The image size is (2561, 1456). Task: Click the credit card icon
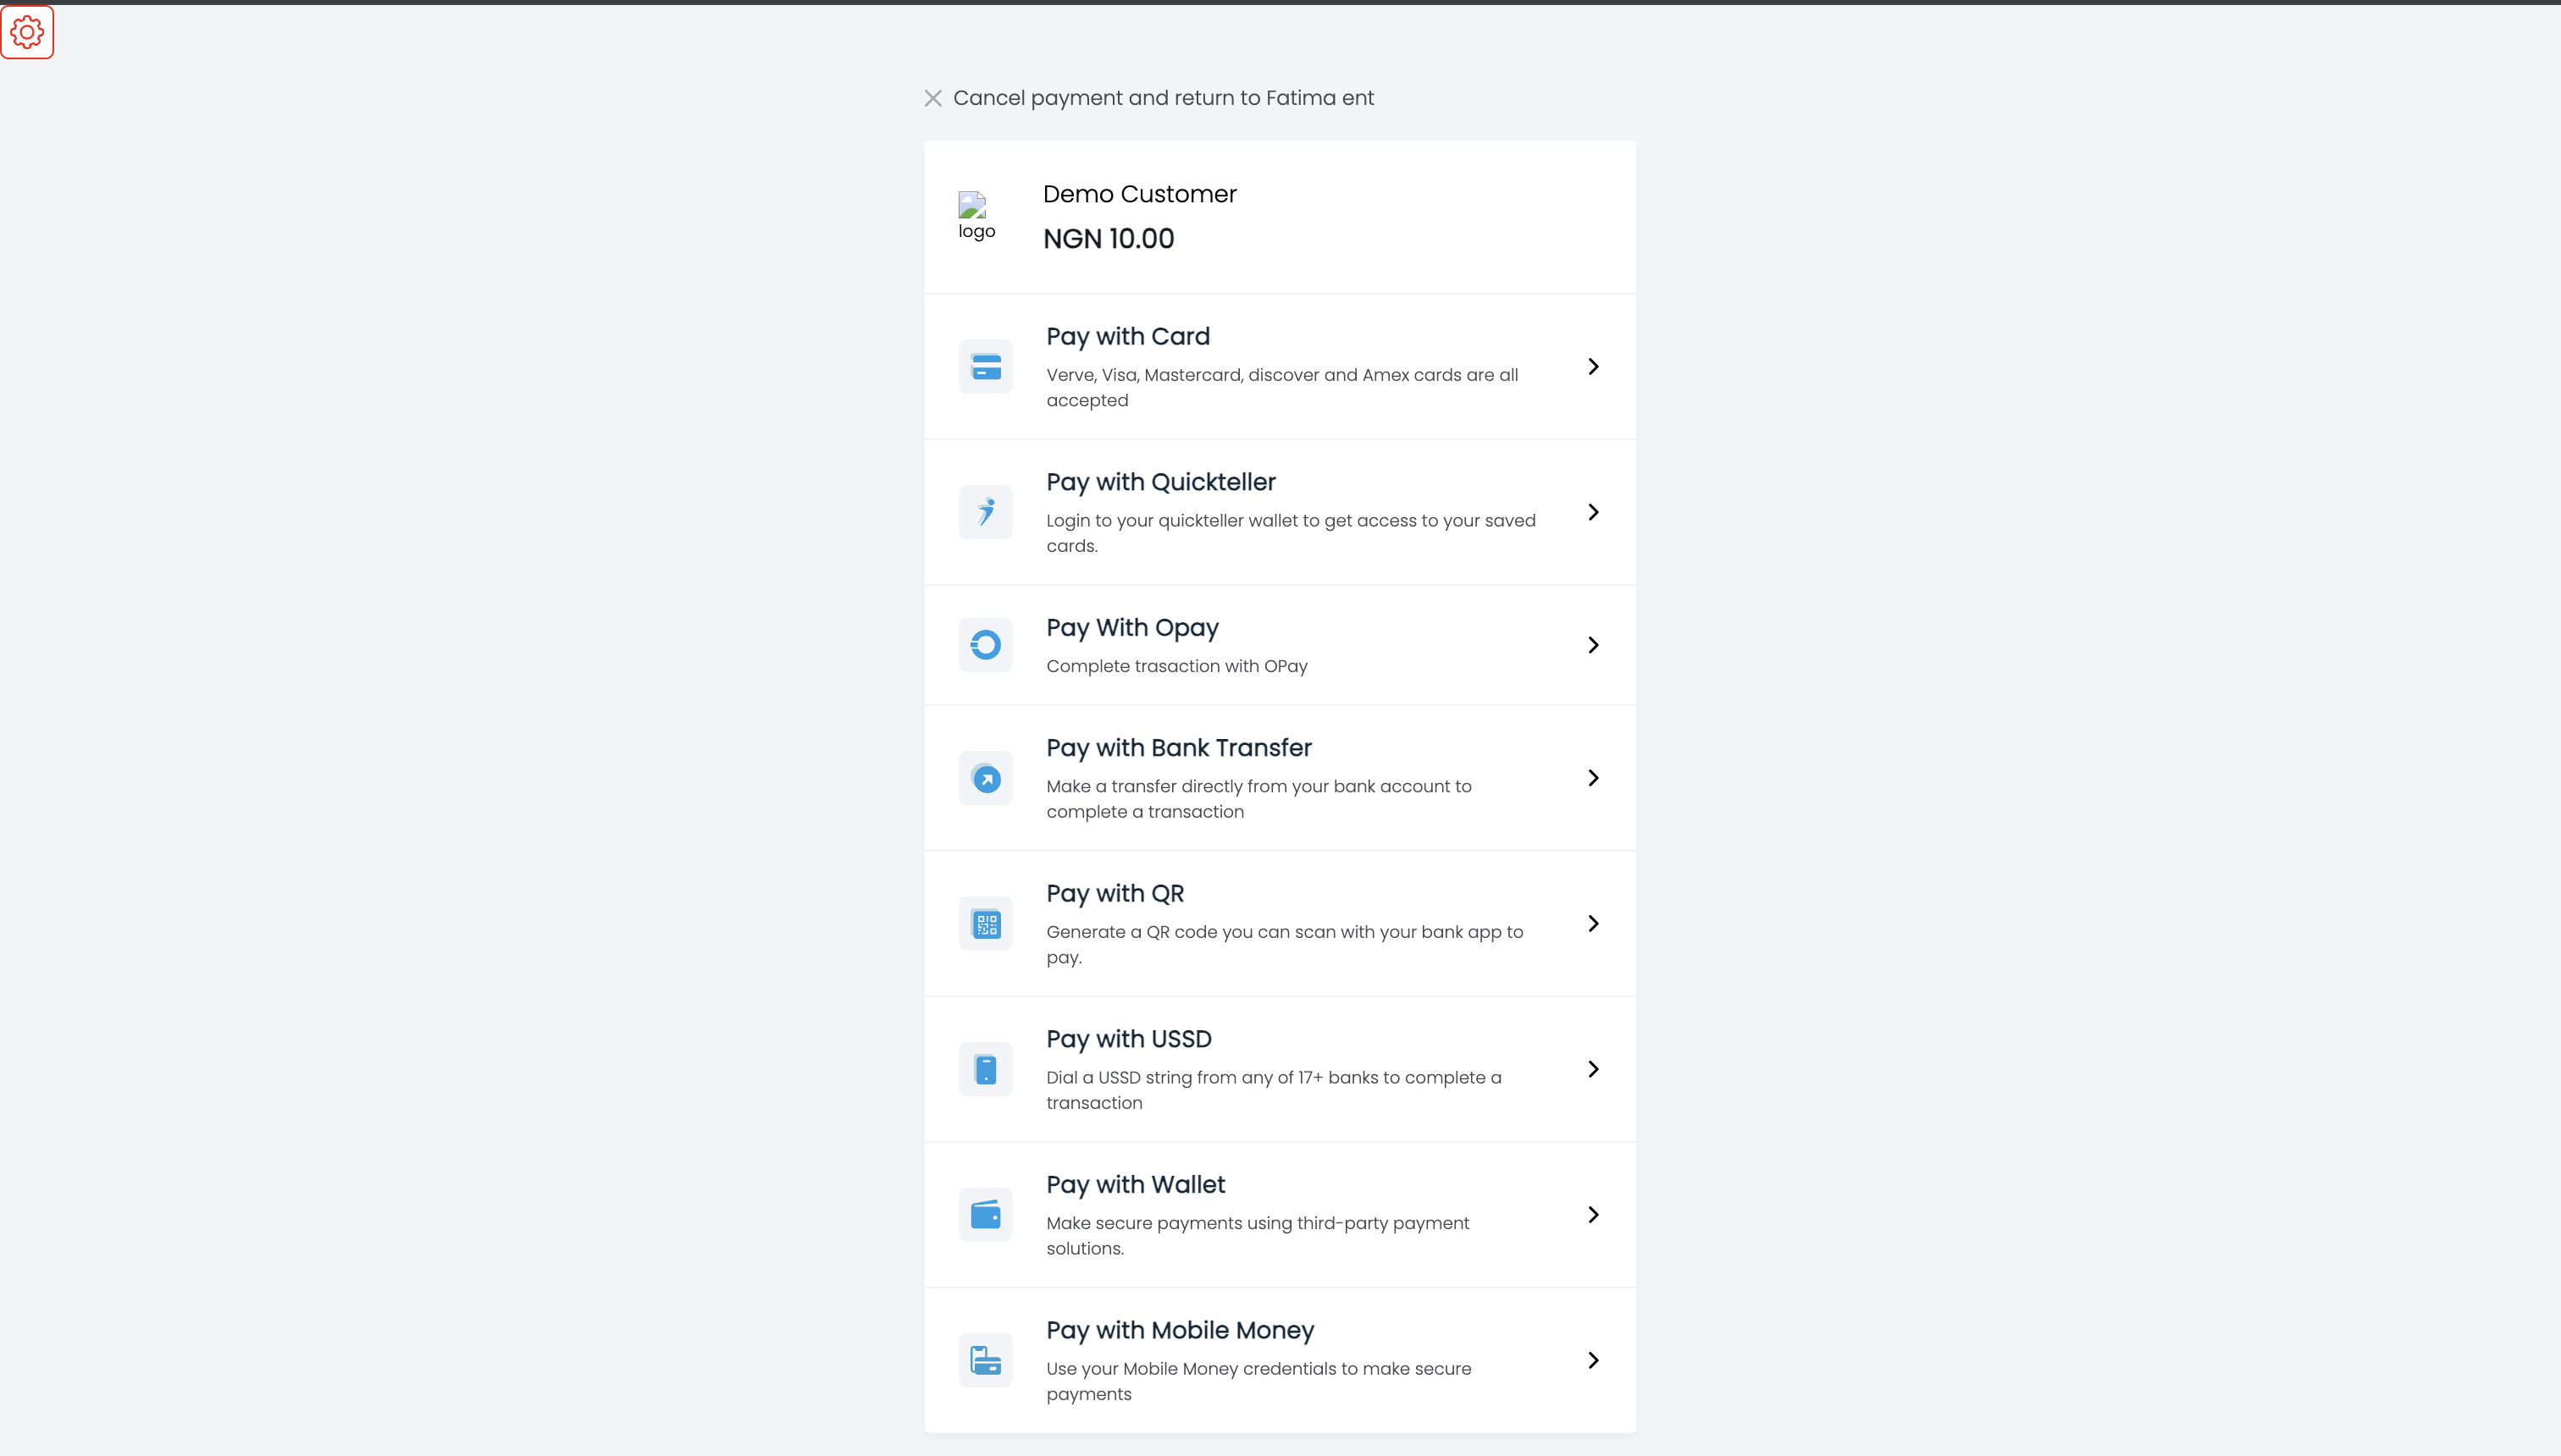[986, 367]
